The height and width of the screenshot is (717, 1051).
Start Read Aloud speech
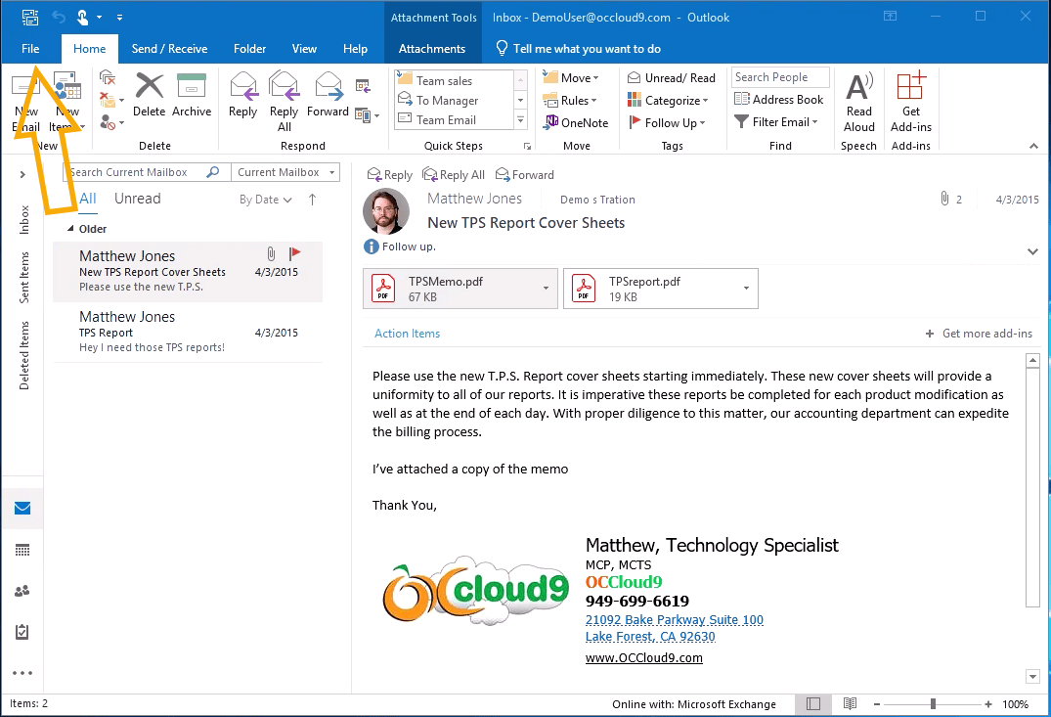tap(859, 103)
